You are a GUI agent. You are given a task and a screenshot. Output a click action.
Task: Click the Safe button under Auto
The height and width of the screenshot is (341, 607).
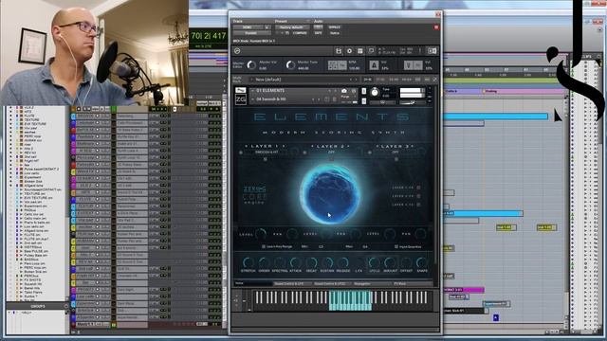[319, 34]
